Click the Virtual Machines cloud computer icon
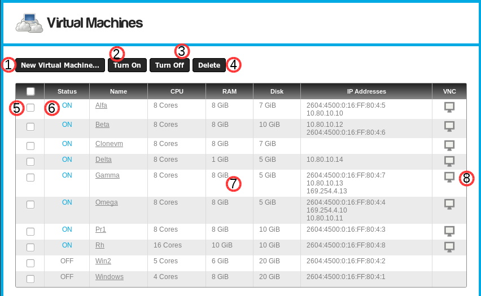This screenshot has height=296, width=481. pos(29,23)
